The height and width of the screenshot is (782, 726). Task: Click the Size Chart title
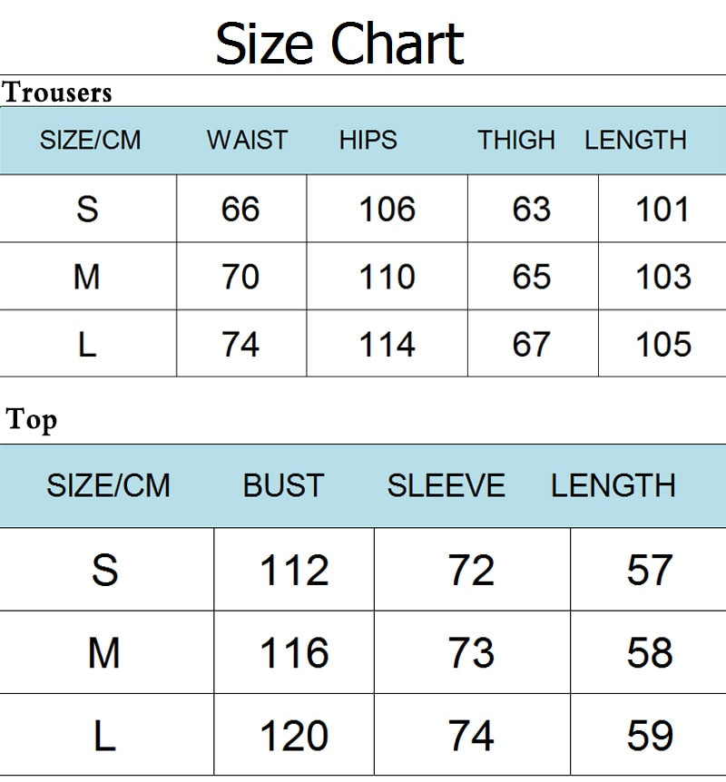click(339, 43)
